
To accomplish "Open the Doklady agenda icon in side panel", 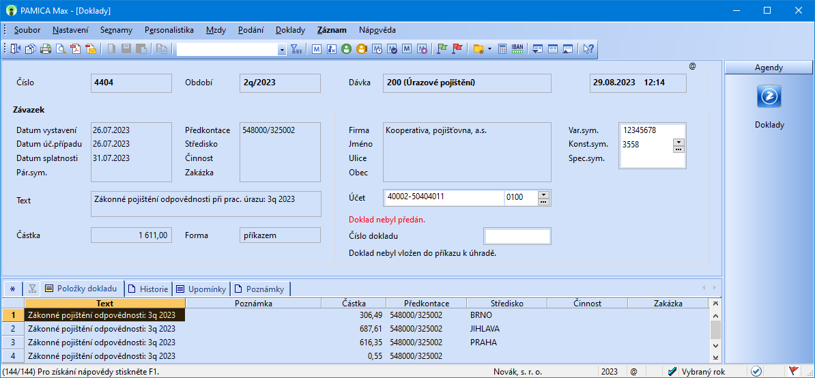I will (x=769, y=97).
